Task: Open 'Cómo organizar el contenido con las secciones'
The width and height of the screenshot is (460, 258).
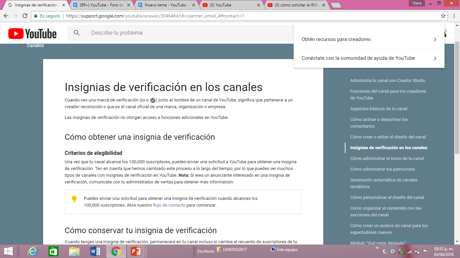Action: 386,212
